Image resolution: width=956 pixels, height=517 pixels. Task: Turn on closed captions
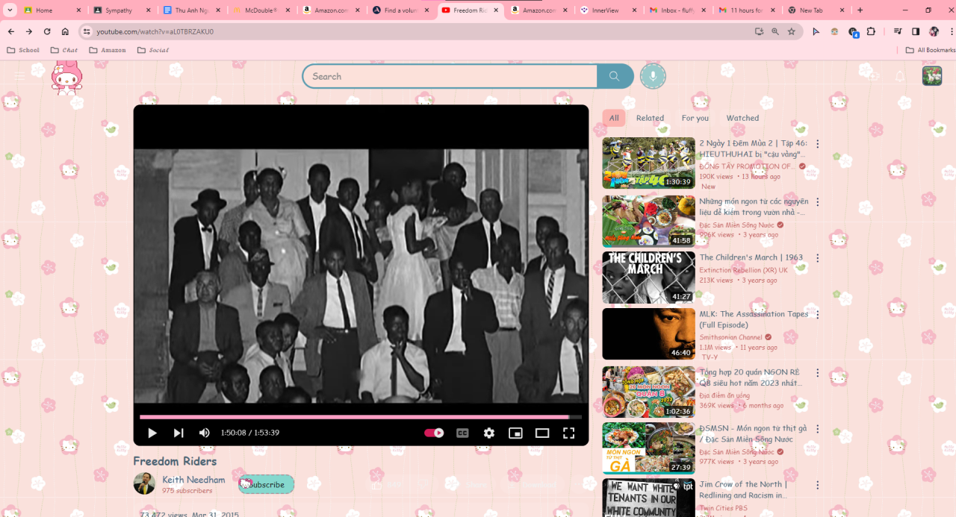point(462,433)
